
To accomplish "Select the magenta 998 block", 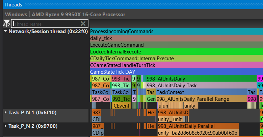I will 252,99.
